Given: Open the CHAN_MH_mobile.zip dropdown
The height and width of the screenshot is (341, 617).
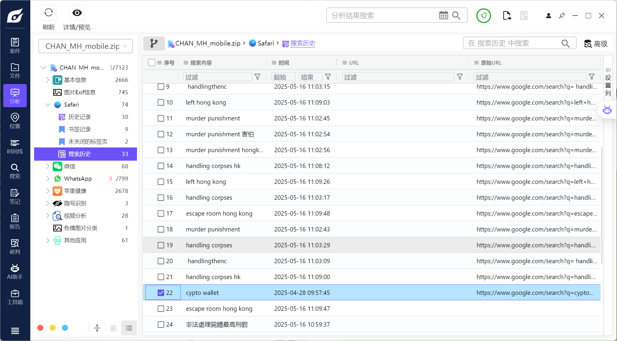Looking at the screenshot, I should click(x=86, y=46).
